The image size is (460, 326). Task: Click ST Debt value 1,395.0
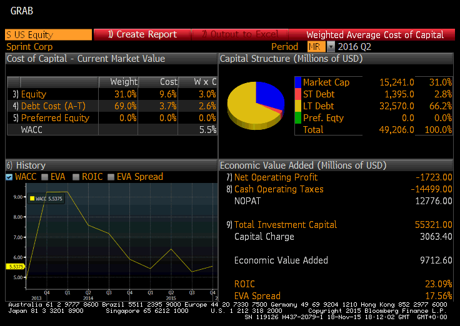(399, 94)
